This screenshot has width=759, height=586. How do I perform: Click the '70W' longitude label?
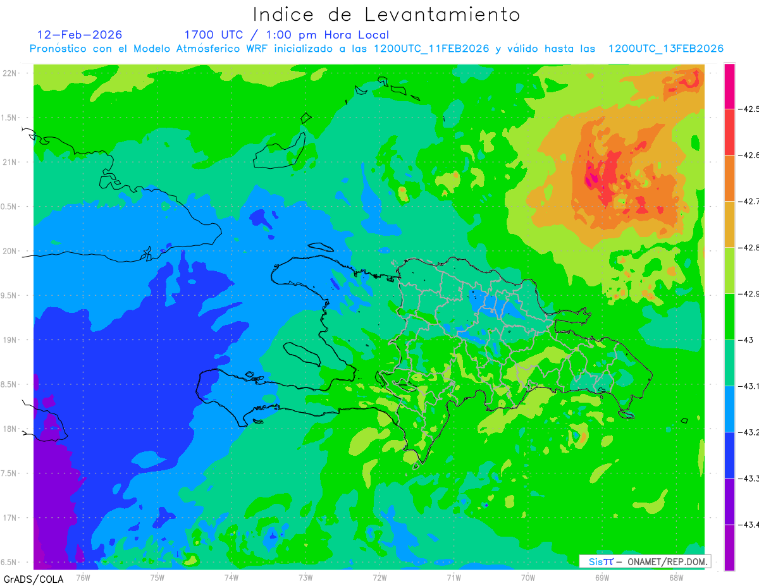pos(528,577)
